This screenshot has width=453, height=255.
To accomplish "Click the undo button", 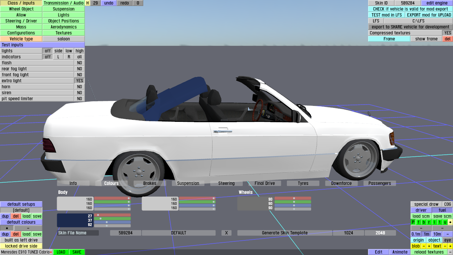I will pos(109,3).
